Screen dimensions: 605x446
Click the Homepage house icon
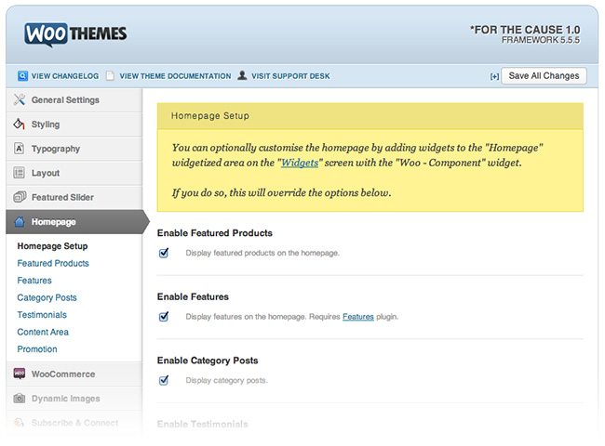(x=20, y=221)
